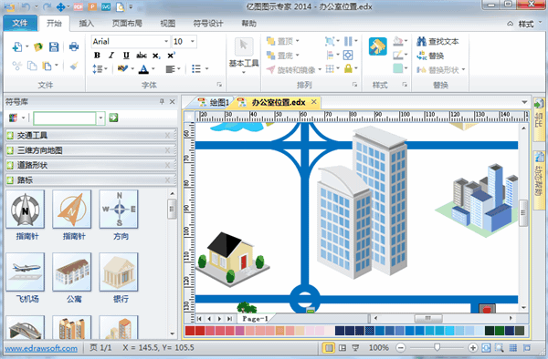Click the Lock shape icon
The image size is (548, 359).
[x=348, y=68]
